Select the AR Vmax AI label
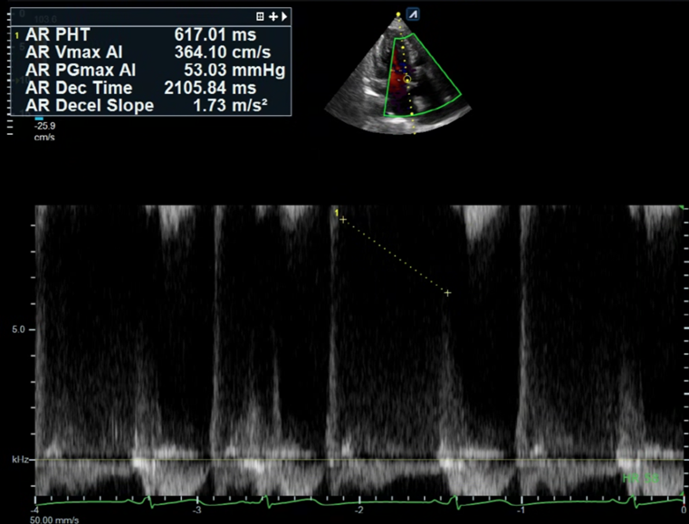The image size is (689, 524). (x=74, y=52)
